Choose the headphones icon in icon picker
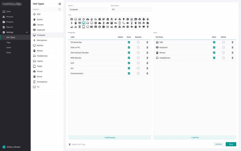 coord(88,23)
